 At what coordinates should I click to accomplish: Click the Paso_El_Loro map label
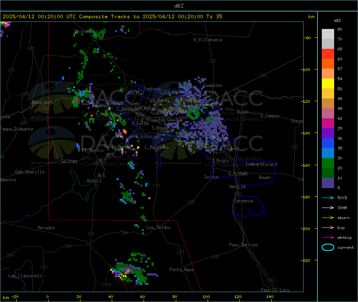click(275, 290)
